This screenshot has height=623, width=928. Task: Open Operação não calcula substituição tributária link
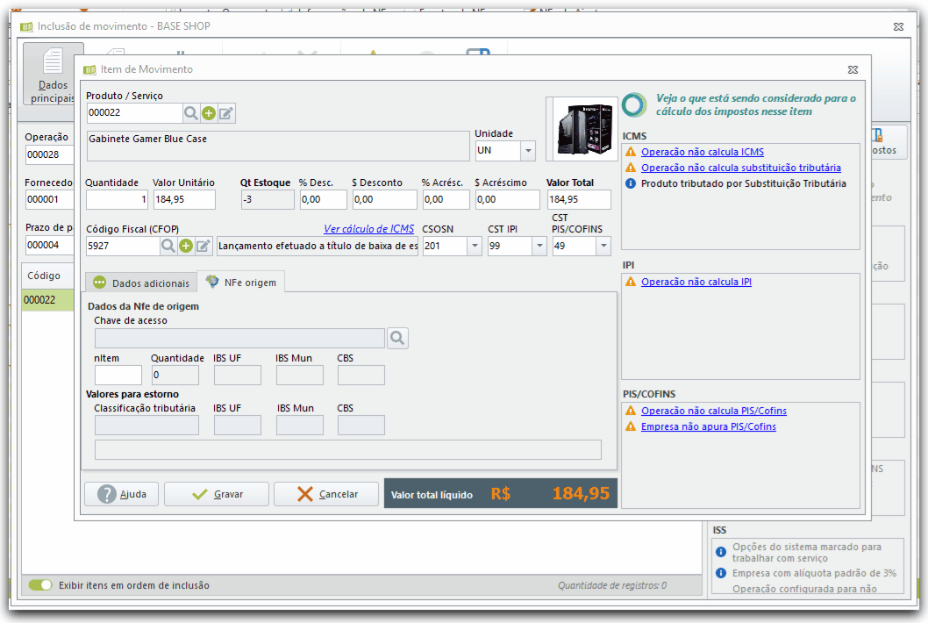[x=741, y=168]
